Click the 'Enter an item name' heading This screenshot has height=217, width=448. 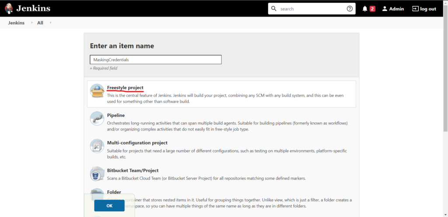[122, 46]
